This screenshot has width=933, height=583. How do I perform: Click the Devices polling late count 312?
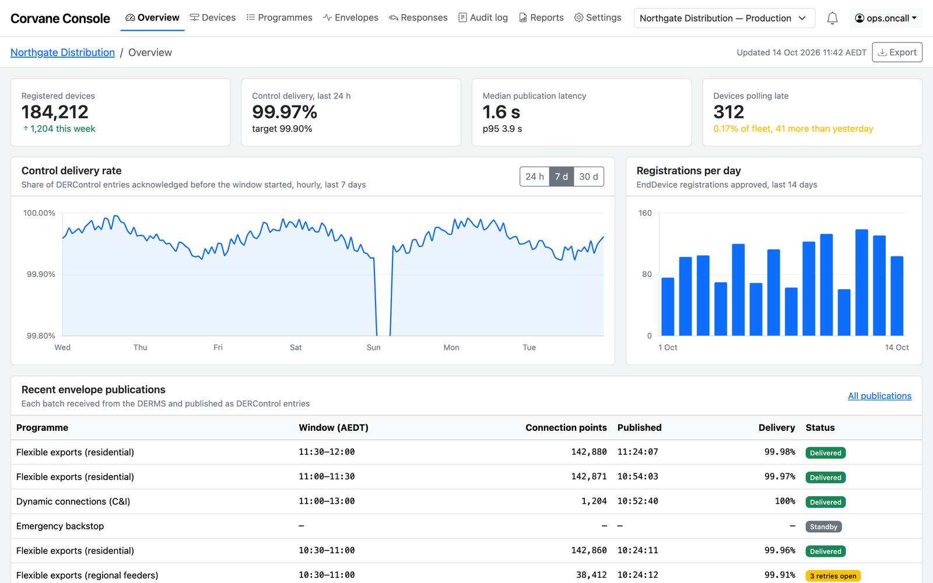[729, 112]
